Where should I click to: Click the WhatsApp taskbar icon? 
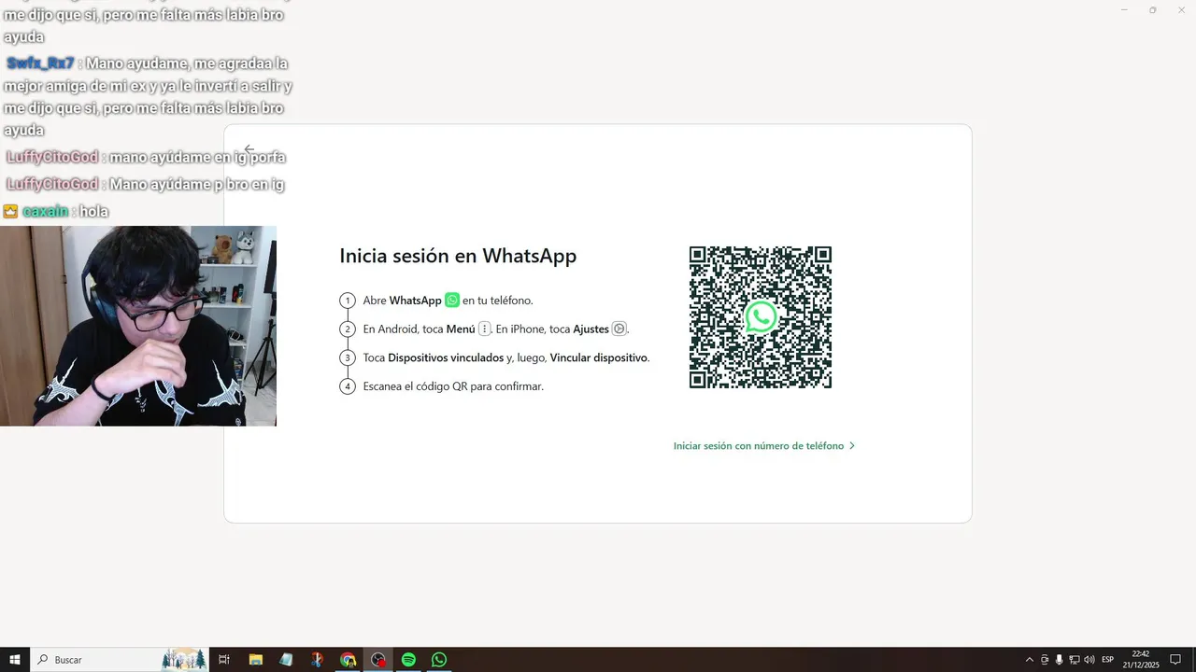pyautogui.click(x=439, y=660)
